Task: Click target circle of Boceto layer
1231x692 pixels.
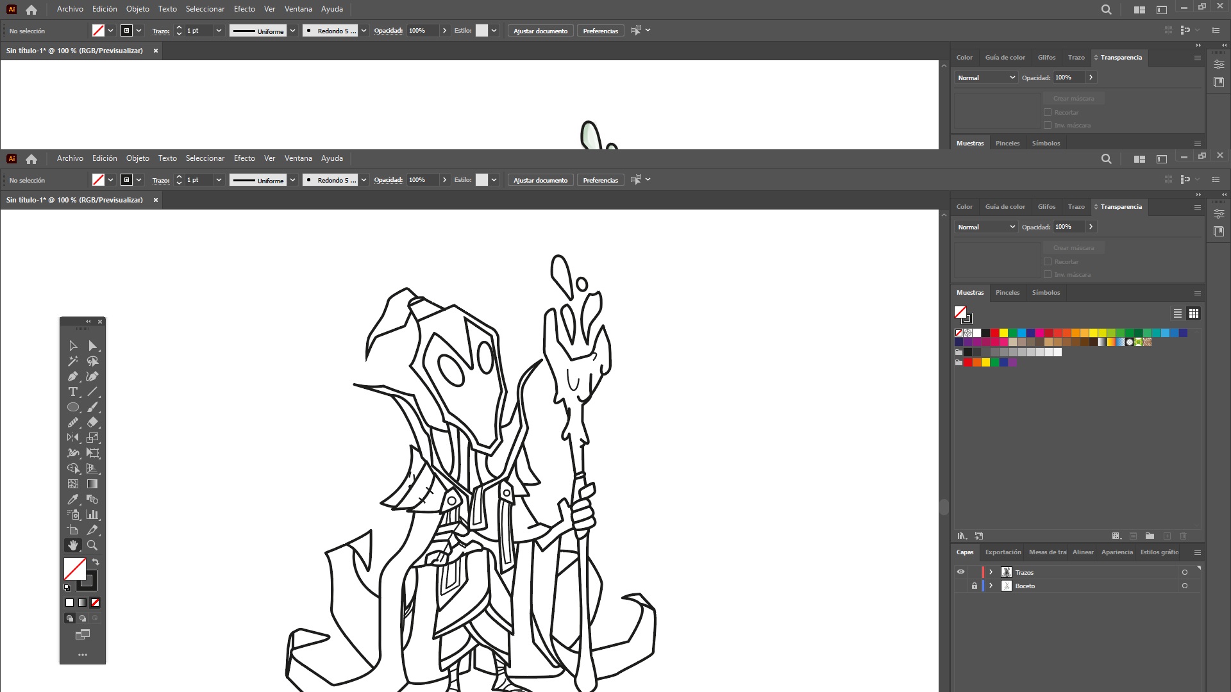Action: (x=1185, y=586)
